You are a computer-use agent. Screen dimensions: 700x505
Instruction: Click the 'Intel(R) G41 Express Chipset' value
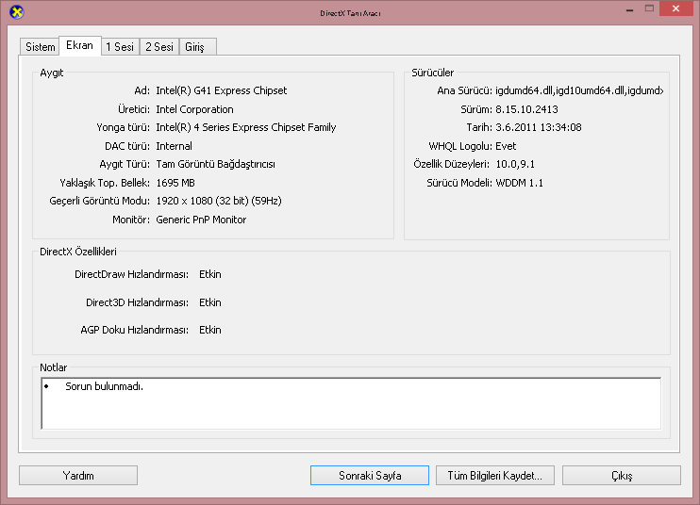coord(222,90)
